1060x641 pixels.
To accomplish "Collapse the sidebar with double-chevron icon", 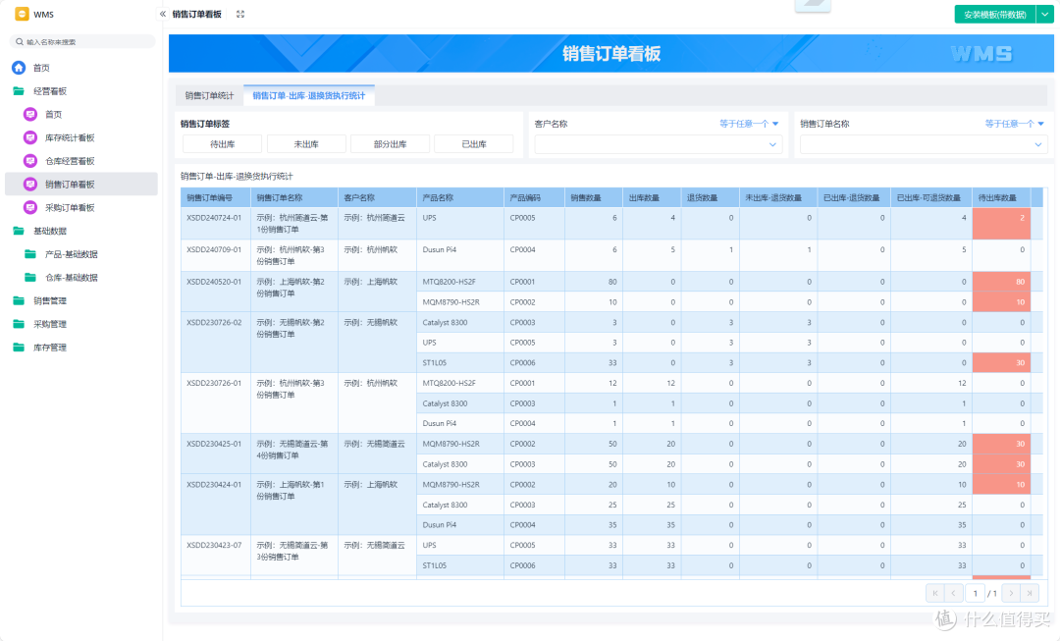I will 162,14.
